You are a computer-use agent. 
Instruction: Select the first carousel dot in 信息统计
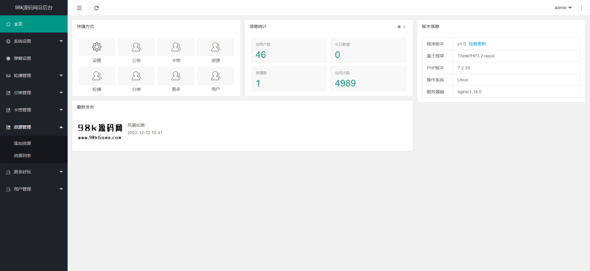[x=399, y=27]
